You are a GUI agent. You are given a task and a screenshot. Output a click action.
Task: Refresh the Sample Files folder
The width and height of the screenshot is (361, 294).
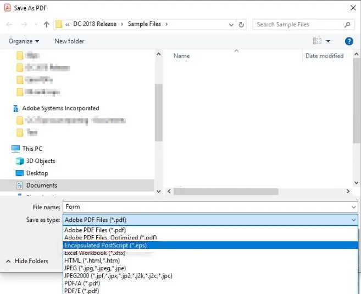(241, 24)
